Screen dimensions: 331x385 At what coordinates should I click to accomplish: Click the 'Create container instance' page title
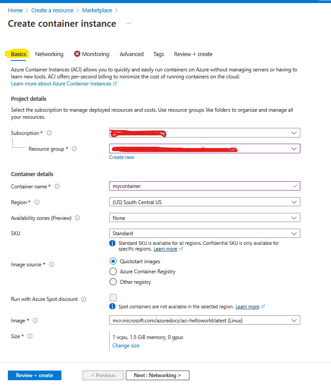pos(62,24)
